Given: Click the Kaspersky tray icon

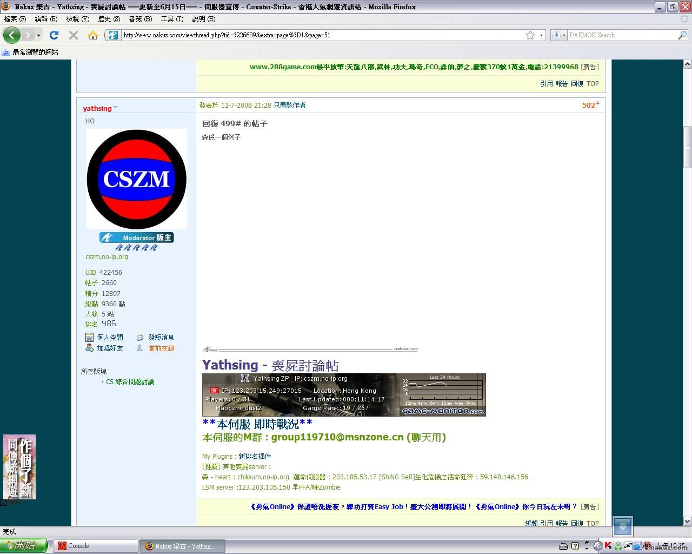Looking at the screenshot, I should point(608,546).
